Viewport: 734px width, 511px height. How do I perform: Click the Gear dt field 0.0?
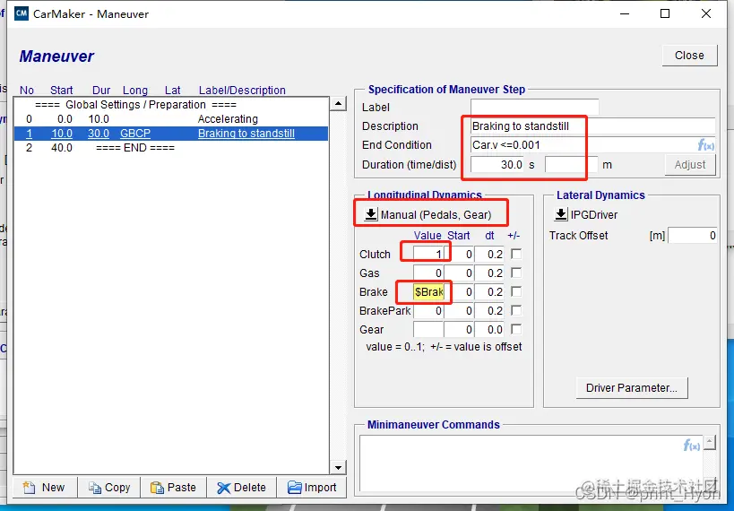[489, 329]
